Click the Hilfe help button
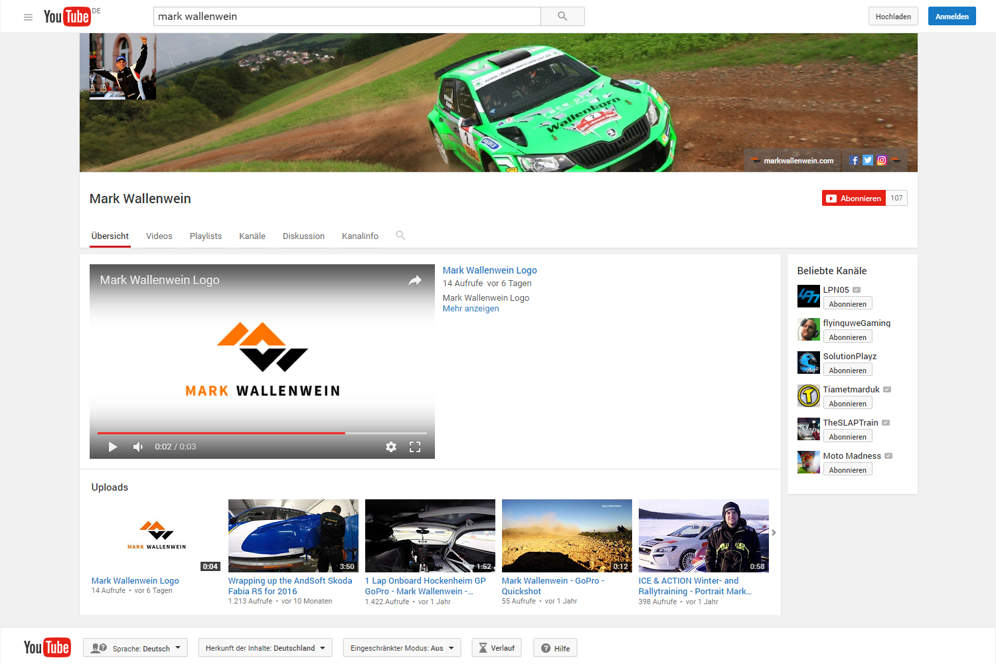Screen dimensions: 996x664 555,648
